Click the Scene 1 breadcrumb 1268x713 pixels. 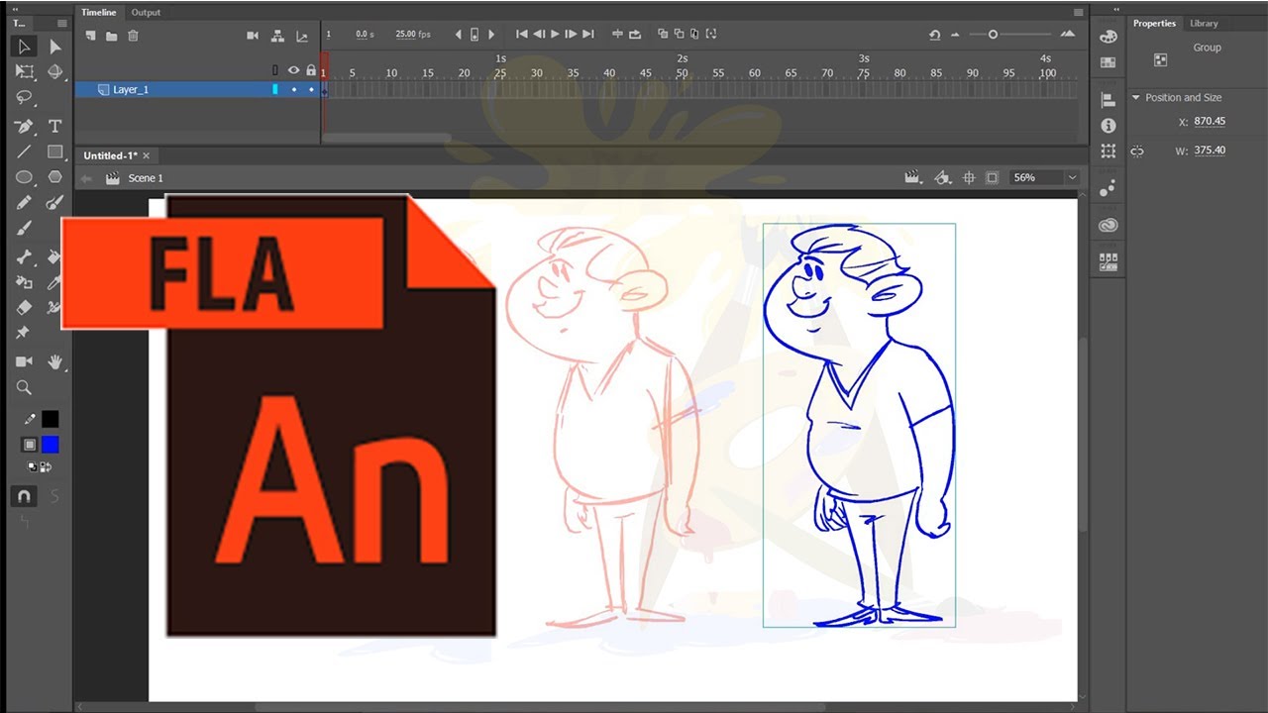tap(146, 178)
